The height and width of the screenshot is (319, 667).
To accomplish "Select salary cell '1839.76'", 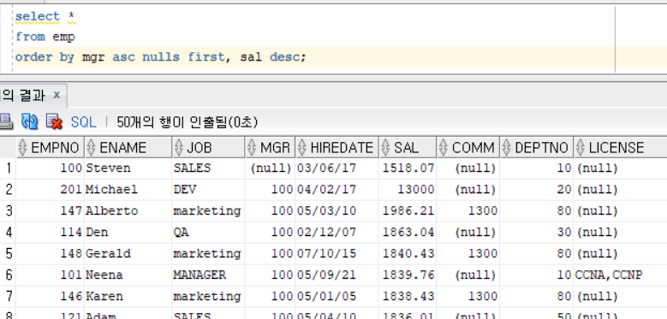I will (x=408, y=275).
